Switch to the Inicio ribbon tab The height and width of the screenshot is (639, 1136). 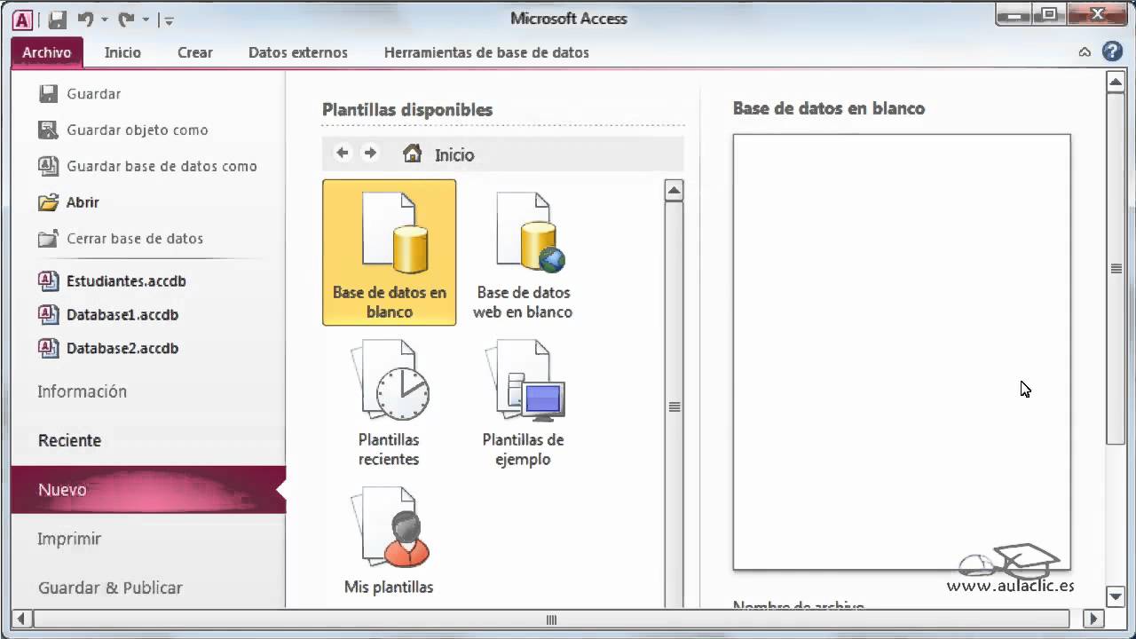(x=122, y=52)
